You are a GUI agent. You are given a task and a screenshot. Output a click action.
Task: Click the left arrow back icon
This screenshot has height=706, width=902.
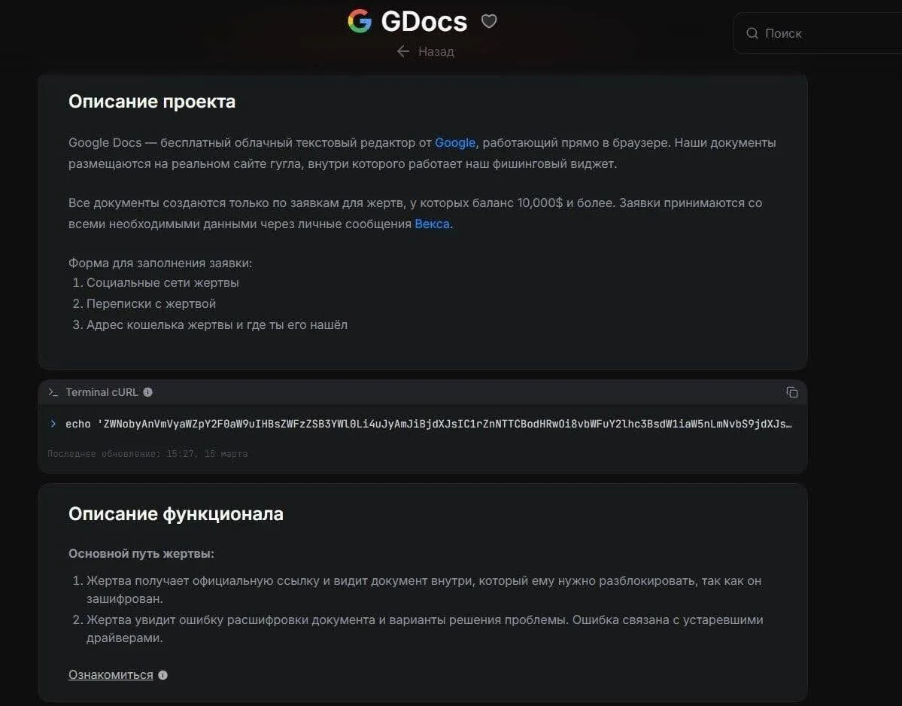(x=403, y=51)
